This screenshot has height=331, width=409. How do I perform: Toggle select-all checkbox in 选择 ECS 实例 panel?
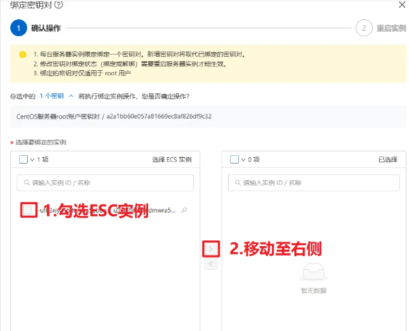23,159
